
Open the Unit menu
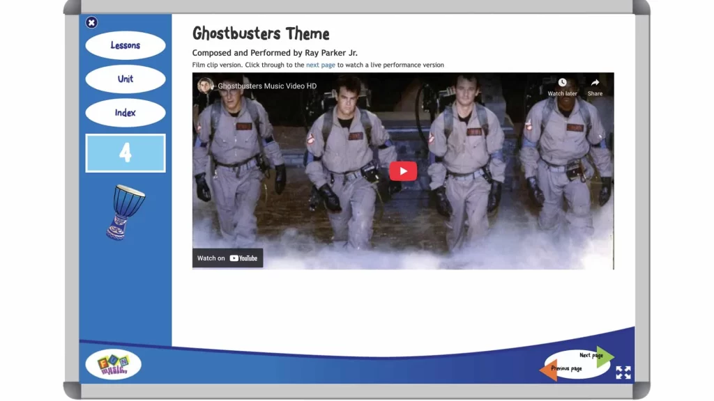click(x=125, y=79)
